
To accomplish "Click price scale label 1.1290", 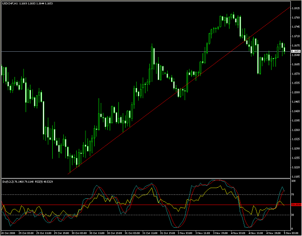I will [296, 148].
